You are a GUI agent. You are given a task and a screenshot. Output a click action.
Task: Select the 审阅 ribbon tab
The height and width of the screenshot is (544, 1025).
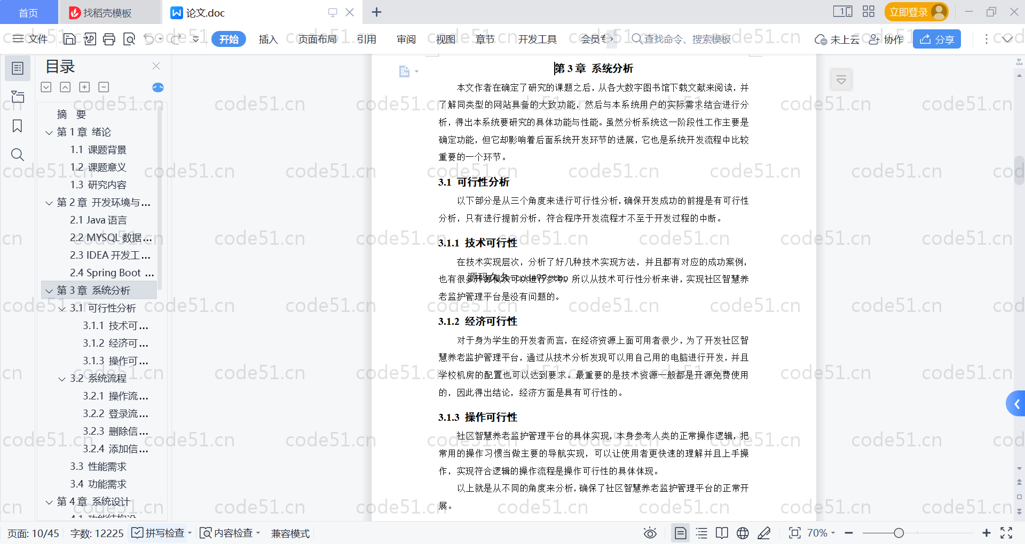pyautogui.click(x=406, y=39)
